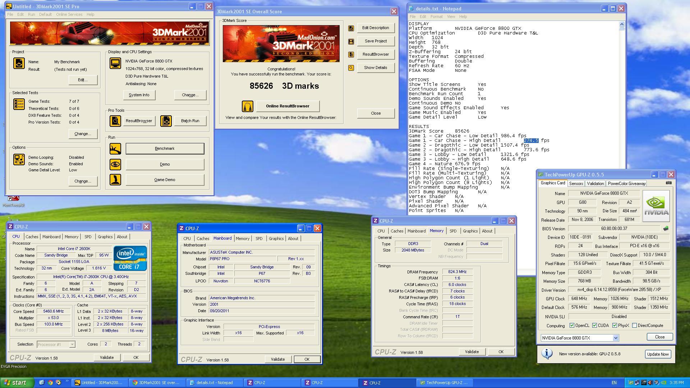Click the 3DMark2001 banner in score window
This screenshot has height=388, width=690.
[x=281, y=43]
